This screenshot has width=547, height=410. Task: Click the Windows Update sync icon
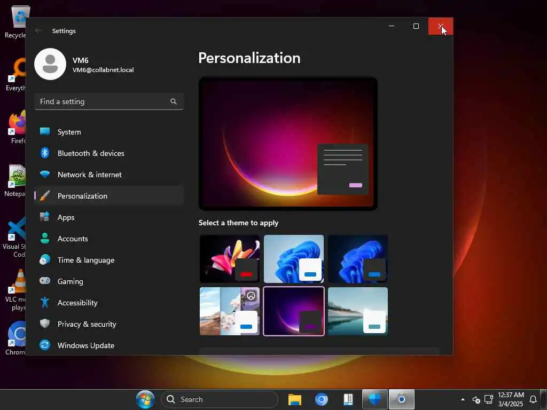pyautogui.click(x=45, y=345)
